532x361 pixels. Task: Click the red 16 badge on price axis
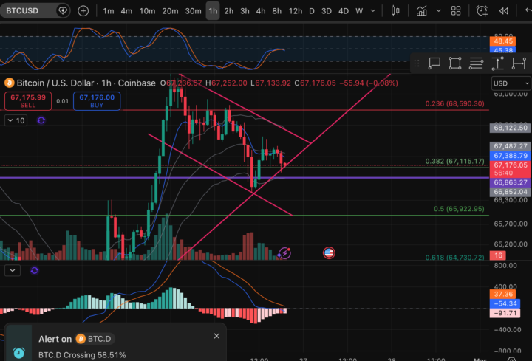click(498, 255)
